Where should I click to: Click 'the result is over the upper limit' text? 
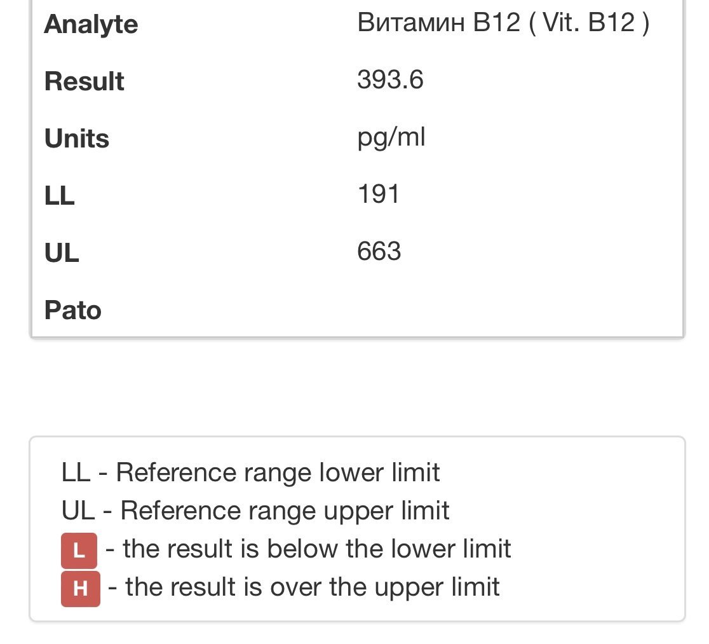point(313,587)
